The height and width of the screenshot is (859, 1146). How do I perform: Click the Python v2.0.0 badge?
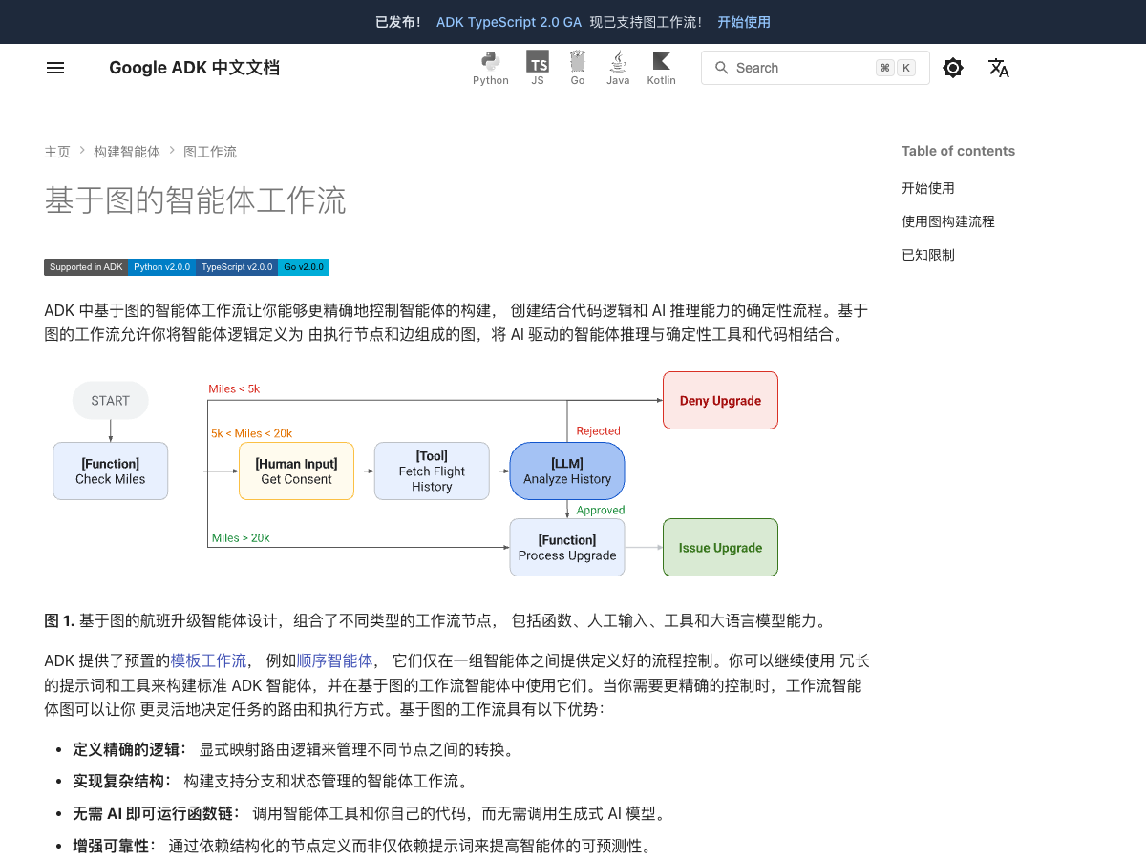pyautogui.click(x=161, y=267)
